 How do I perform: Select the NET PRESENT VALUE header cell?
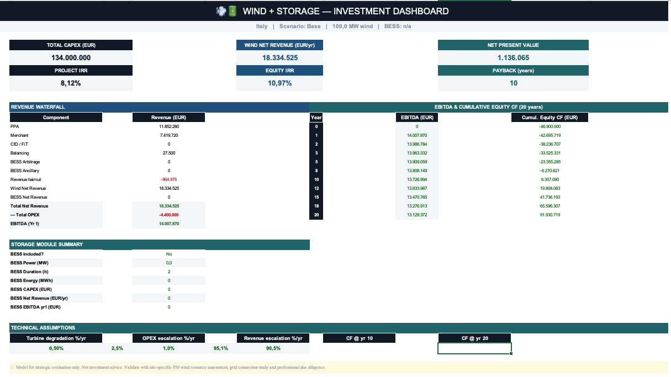point(513,45)
